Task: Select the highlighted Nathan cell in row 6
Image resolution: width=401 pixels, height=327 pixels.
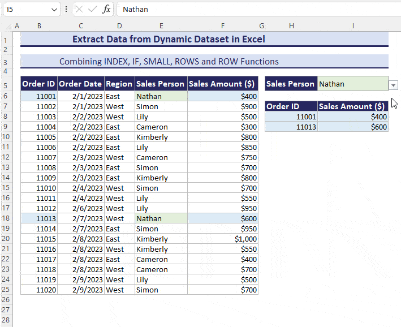Action: tap(161, 96)
